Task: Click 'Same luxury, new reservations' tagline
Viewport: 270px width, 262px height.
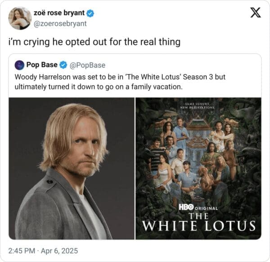Action: pos(198,106)
